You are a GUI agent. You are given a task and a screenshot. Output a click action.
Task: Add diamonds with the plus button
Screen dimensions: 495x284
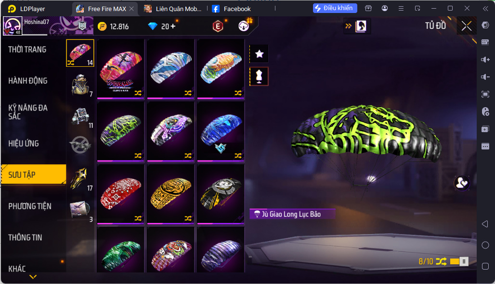pos(173,26)
